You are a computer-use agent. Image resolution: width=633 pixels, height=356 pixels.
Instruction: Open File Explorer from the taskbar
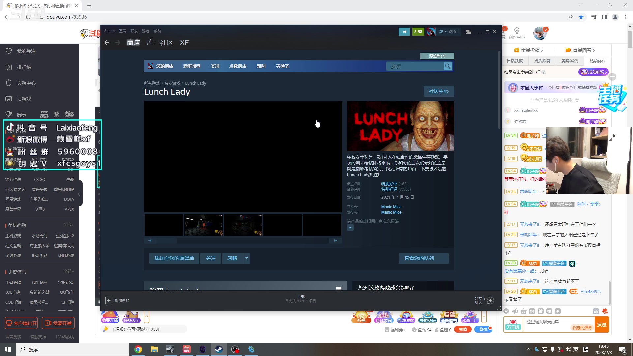[x=154, y=349]
